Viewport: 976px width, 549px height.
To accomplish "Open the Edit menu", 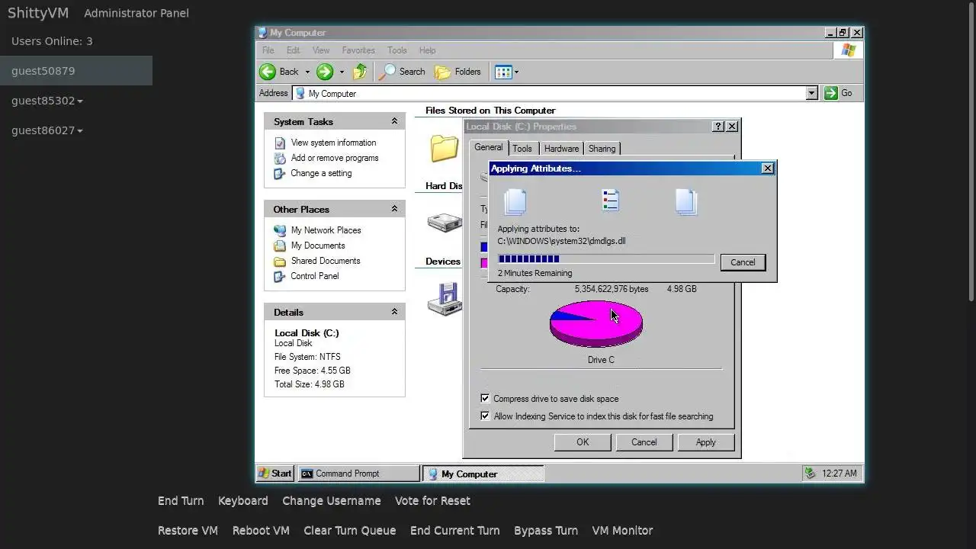I will 294,50.
